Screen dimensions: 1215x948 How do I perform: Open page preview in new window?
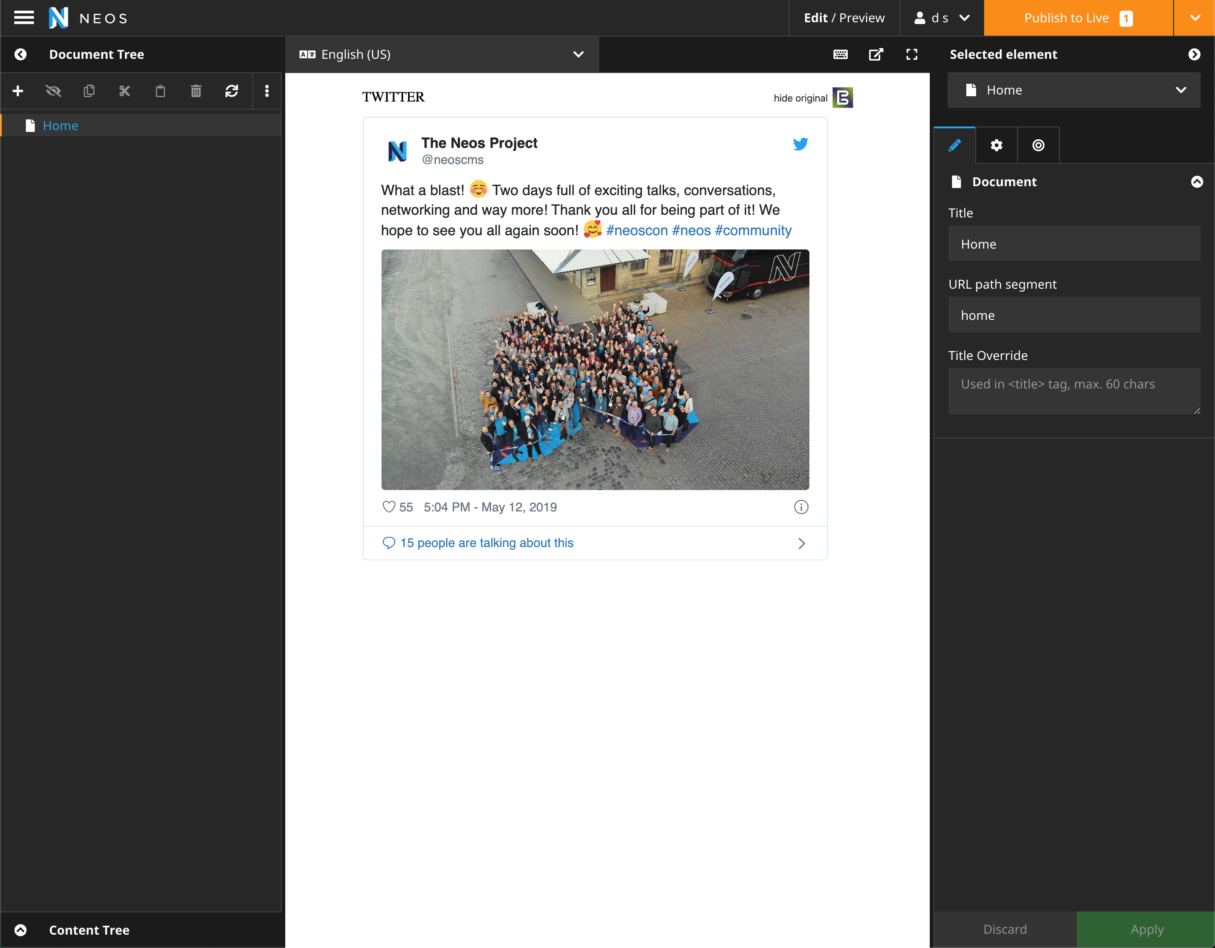[876, 54]
